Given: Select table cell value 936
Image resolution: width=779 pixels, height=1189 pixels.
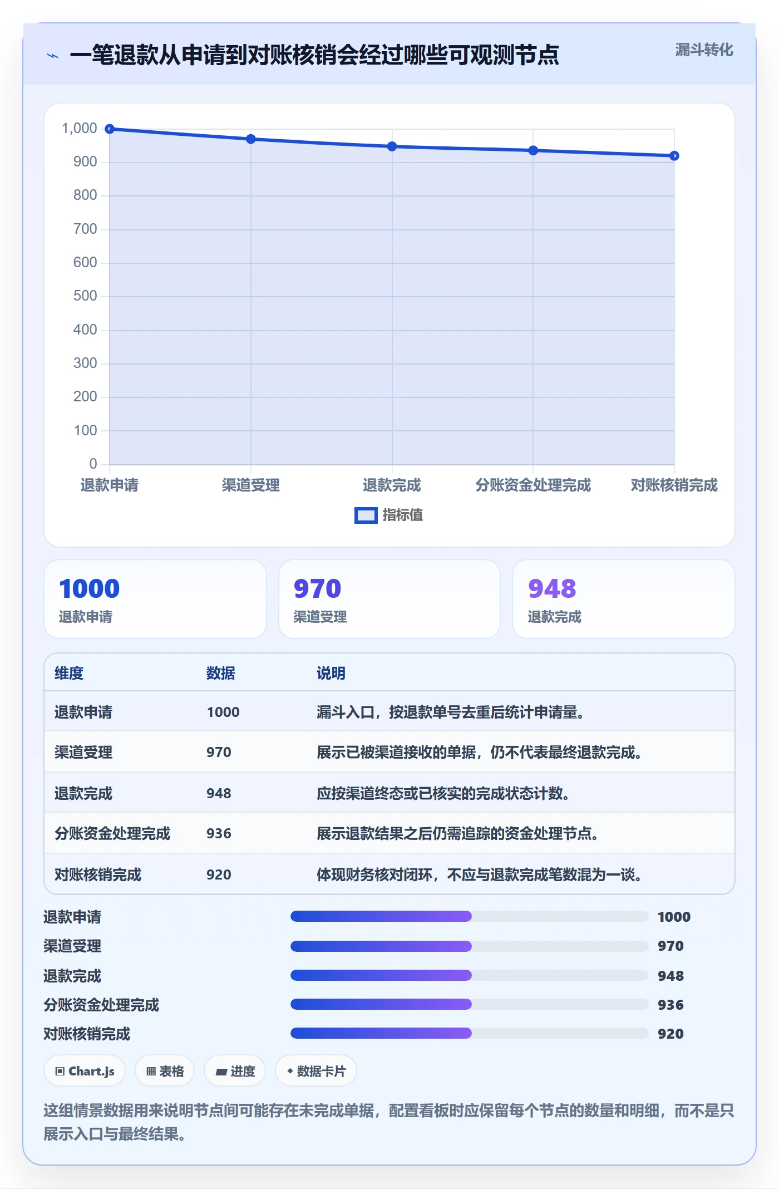Looking at the screenshot, I should 219,834.
